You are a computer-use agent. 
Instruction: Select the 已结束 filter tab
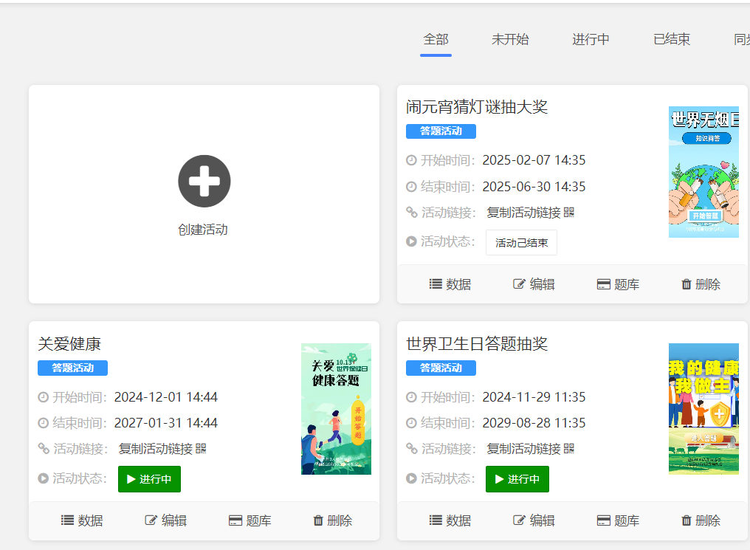click(671, 39)
